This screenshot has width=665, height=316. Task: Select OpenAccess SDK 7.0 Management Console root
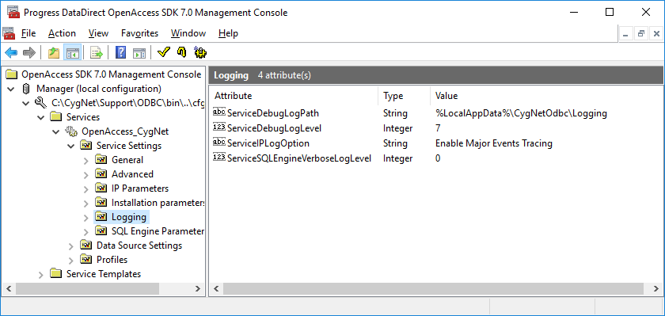(111, 74)
